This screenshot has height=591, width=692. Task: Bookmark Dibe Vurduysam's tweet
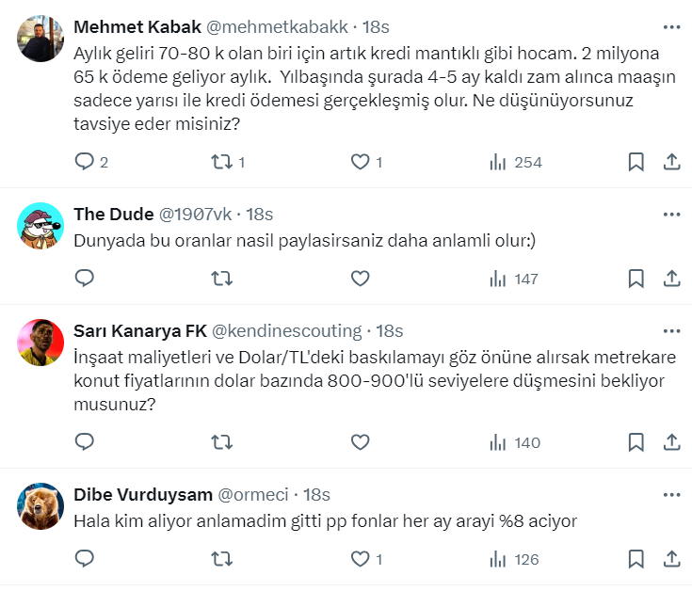pyautogui.click(x=636, y=558)
